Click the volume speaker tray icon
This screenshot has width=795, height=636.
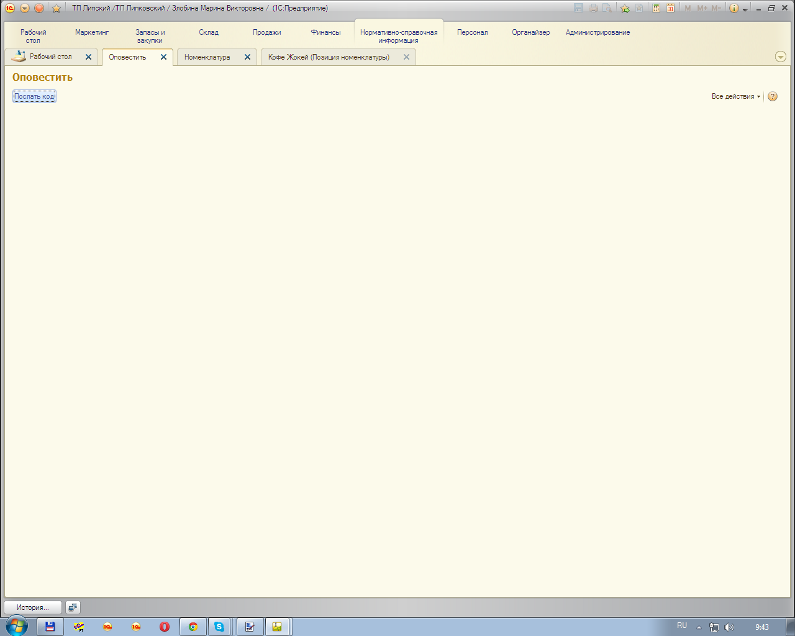[729, 627]
